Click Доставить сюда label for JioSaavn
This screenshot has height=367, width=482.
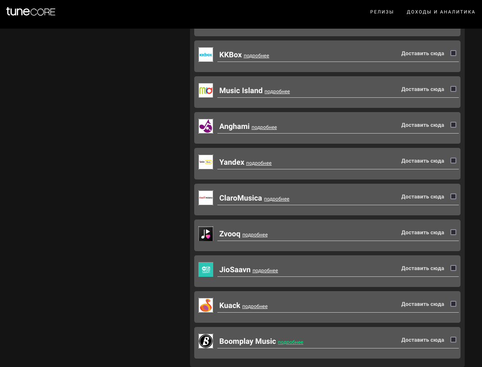click(x=423, y=268)
